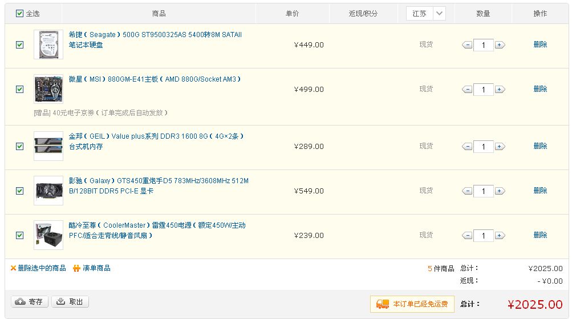Delete the GEIL memory item via 删除
This screenshot has width=572, height=319.
click(x=540, y=146)
